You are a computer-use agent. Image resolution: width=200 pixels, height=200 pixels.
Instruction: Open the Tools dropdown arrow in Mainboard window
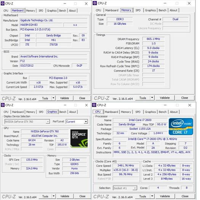(x=53, y=98)
